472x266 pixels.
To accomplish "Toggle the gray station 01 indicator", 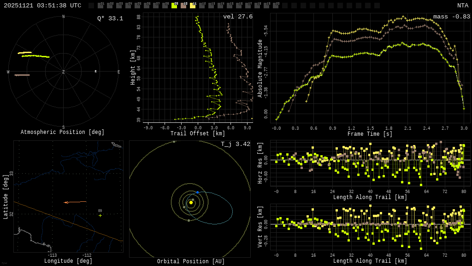I will [100, 6].
